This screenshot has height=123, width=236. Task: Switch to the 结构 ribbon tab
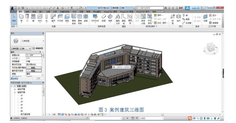[27, 12]
